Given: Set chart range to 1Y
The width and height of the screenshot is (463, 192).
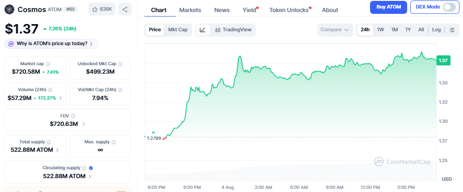Looking at the screenshot, I should pos(408,29).
